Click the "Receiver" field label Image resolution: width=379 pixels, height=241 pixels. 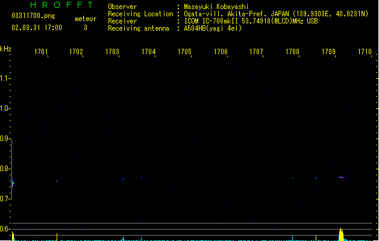click(122, 21)
